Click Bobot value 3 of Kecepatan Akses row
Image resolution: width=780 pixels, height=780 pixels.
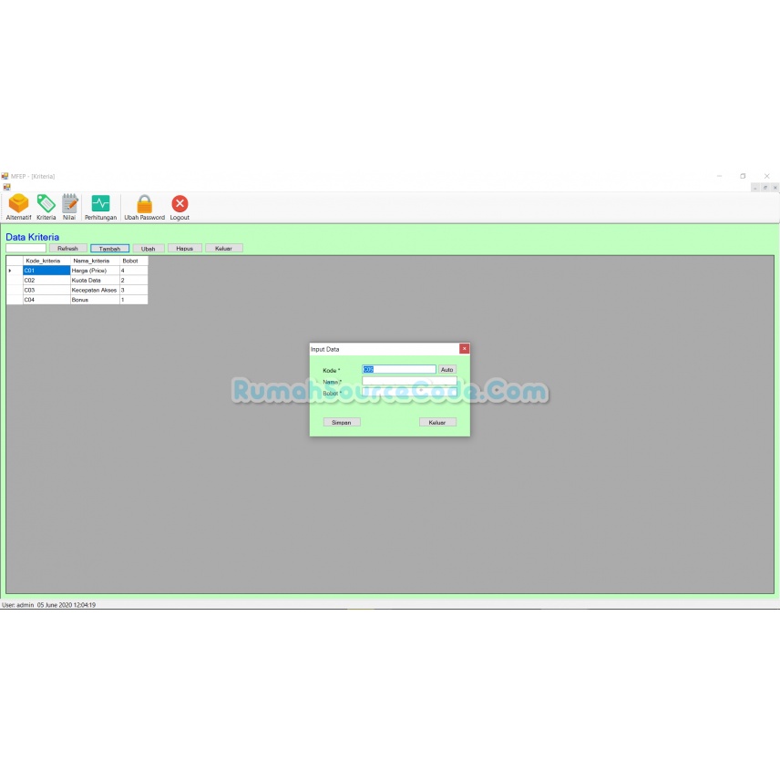click(x=133, y=290)
